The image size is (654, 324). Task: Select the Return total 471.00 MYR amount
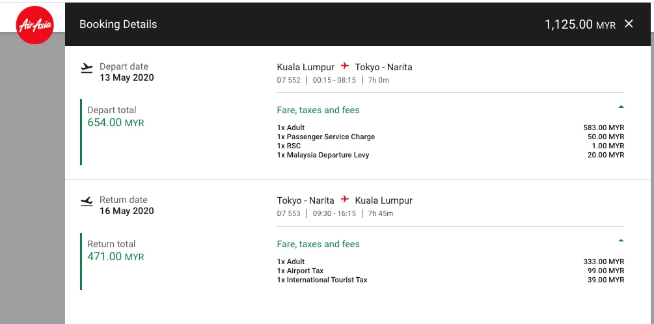(x=116, y=256)
